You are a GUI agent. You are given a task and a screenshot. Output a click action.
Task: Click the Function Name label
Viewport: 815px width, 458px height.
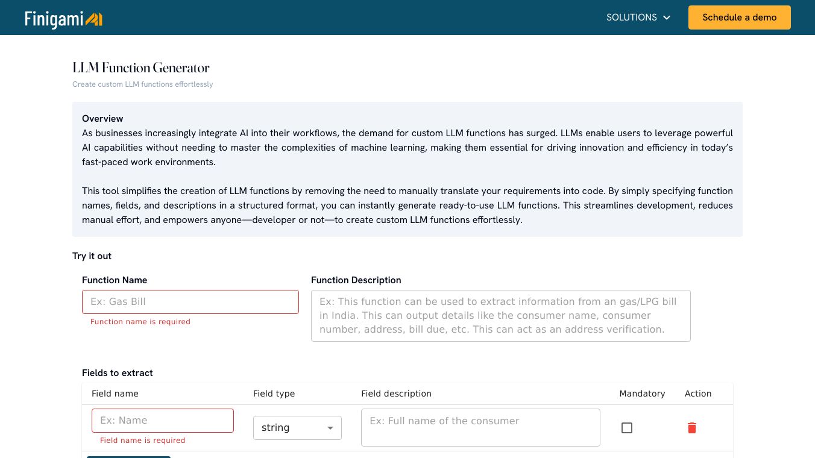click(x=115, y=280)
